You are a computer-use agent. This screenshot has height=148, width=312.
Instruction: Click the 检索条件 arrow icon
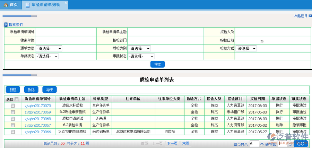coord(6,24)
